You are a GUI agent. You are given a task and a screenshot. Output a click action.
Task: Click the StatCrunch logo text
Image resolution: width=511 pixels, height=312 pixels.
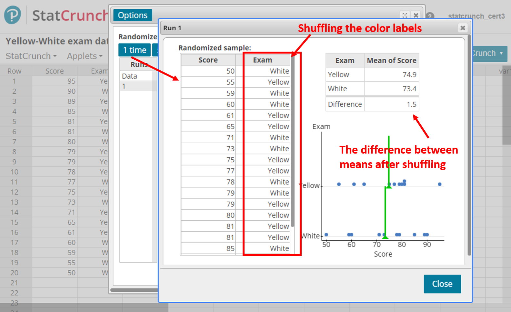[x=69, y=15]
